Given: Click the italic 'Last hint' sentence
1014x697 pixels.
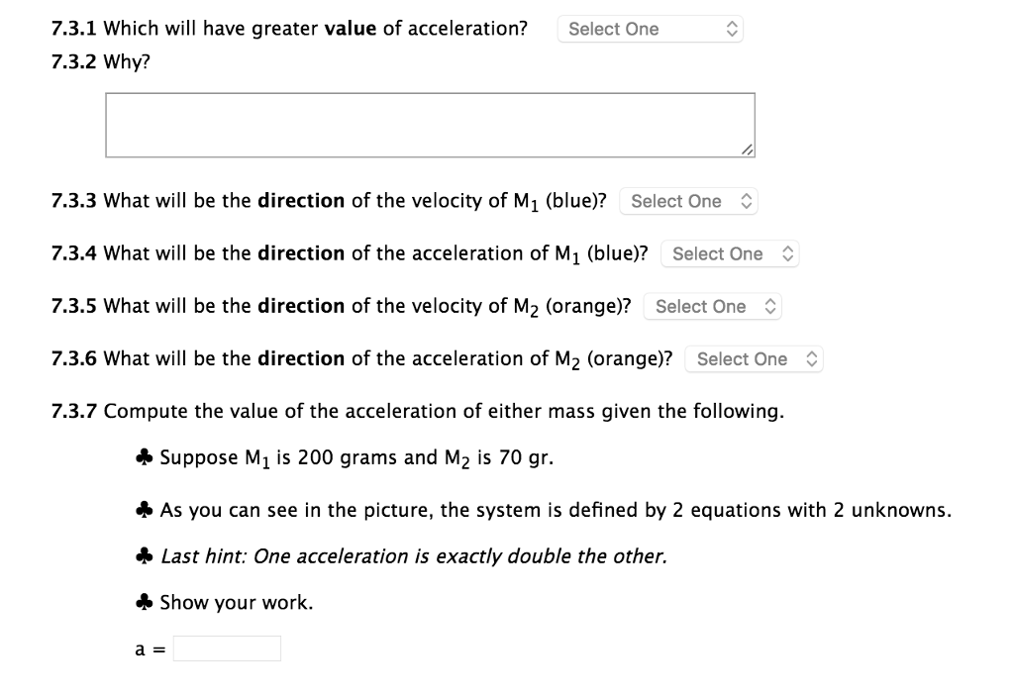Looking at the screenshot, I should tap(413, 556).
